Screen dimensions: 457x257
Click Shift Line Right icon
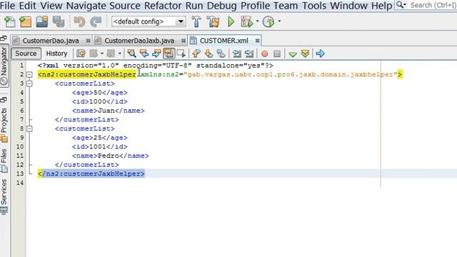(249, 54)
